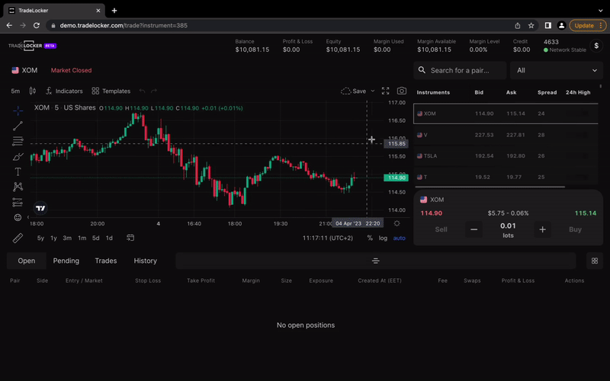Screen dimensions: 610x381
Task: Set chart range to 1d
Action: coord(109,238)
